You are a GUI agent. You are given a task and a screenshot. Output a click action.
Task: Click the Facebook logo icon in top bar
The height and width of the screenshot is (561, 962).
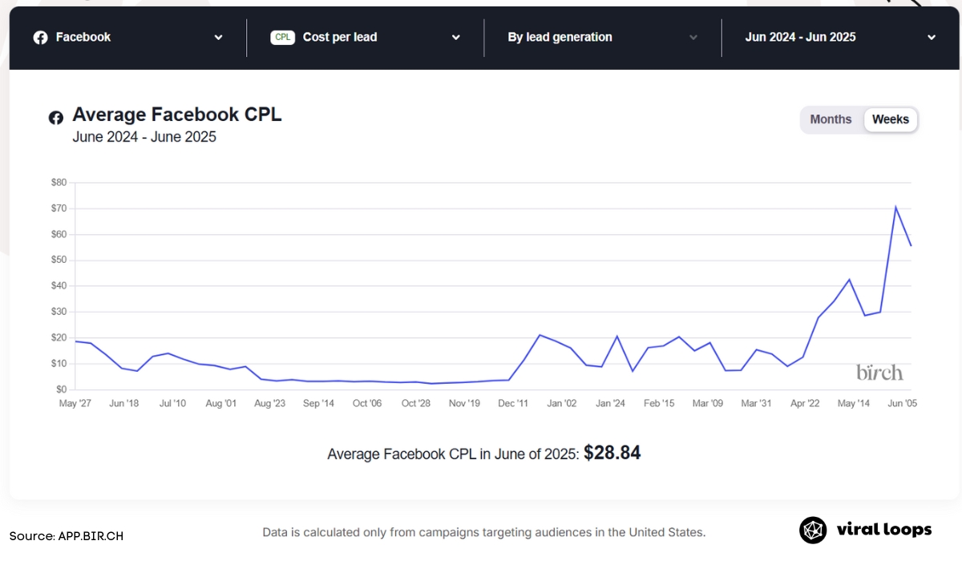[x=40, y=38]
